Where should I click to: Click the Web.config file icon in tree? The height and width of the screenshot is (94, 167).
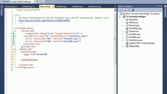point(127,46)
